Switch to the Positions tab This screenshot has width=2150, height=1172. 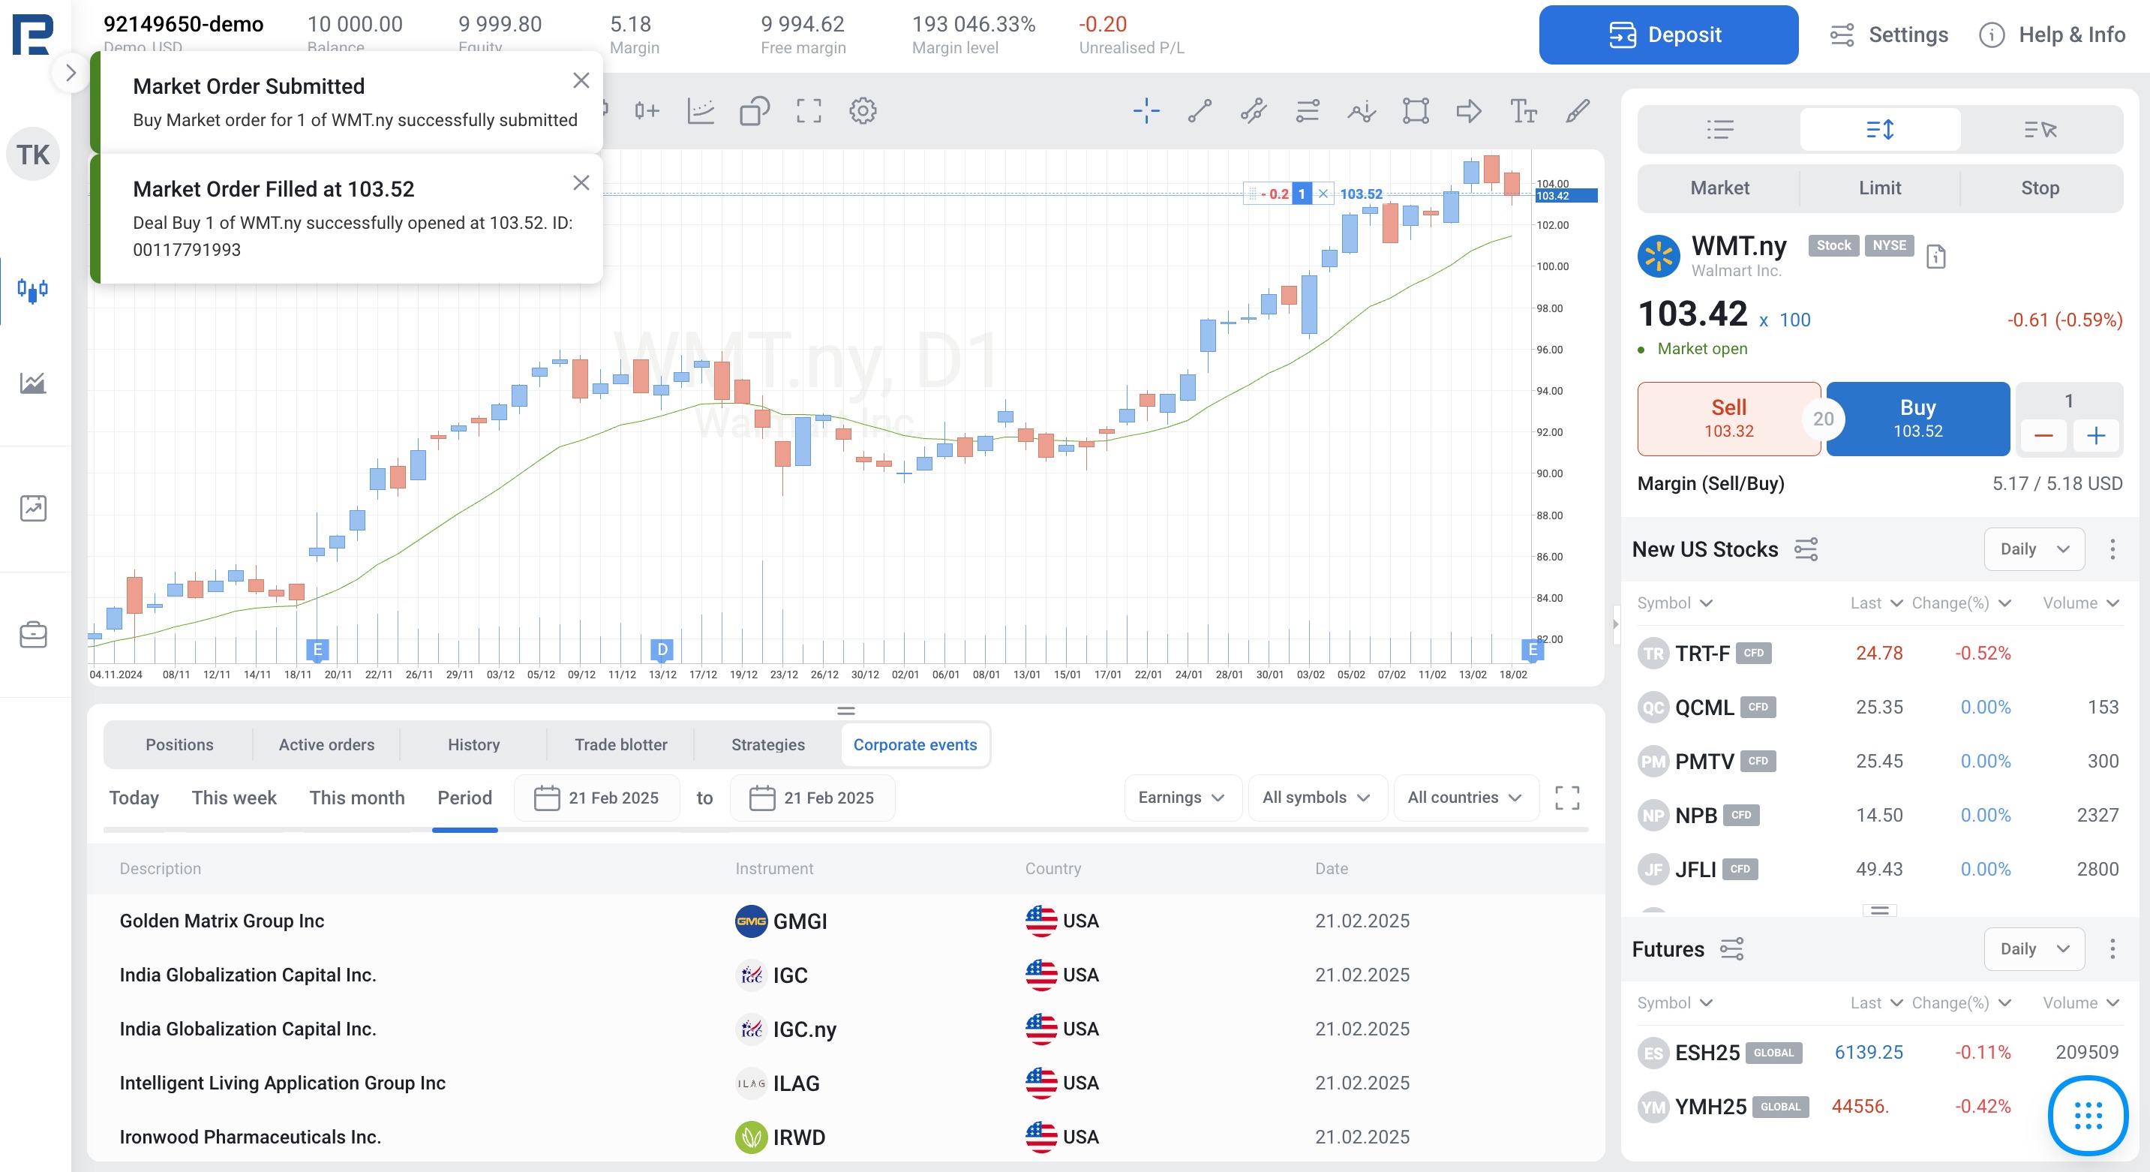179,744
